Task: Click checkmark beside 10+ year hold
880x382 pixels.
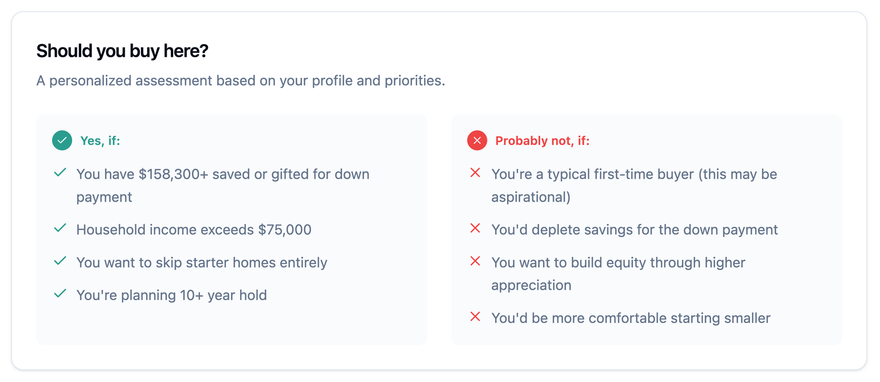Action: click(x=60, y=294)
